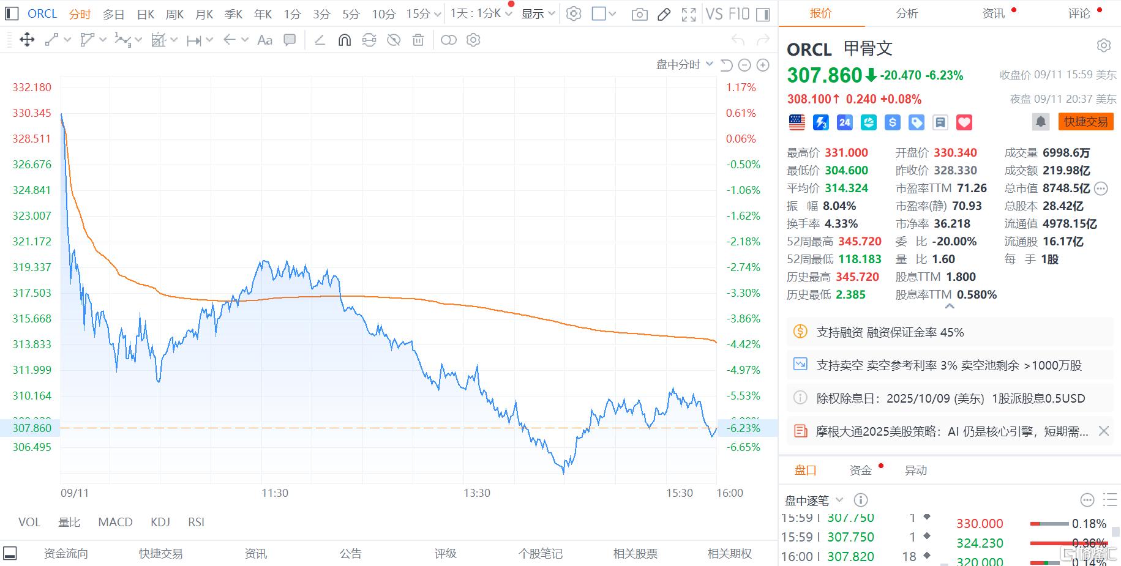Click info icon beside 盘中逐笔
Screen dimensions: 1121x566
[860, 501]
